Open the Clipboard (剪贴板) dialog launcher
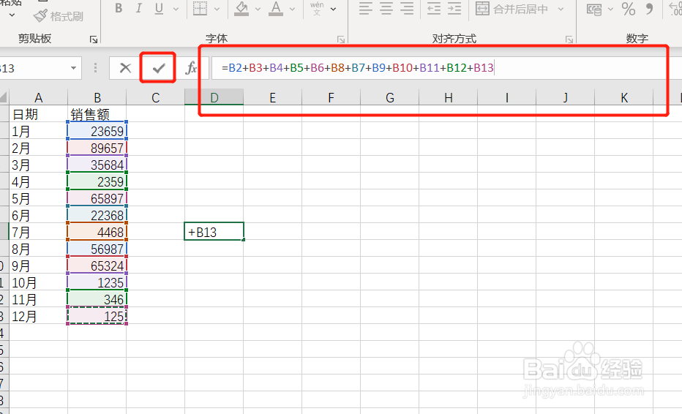682x414 pixels. [93, 39]
